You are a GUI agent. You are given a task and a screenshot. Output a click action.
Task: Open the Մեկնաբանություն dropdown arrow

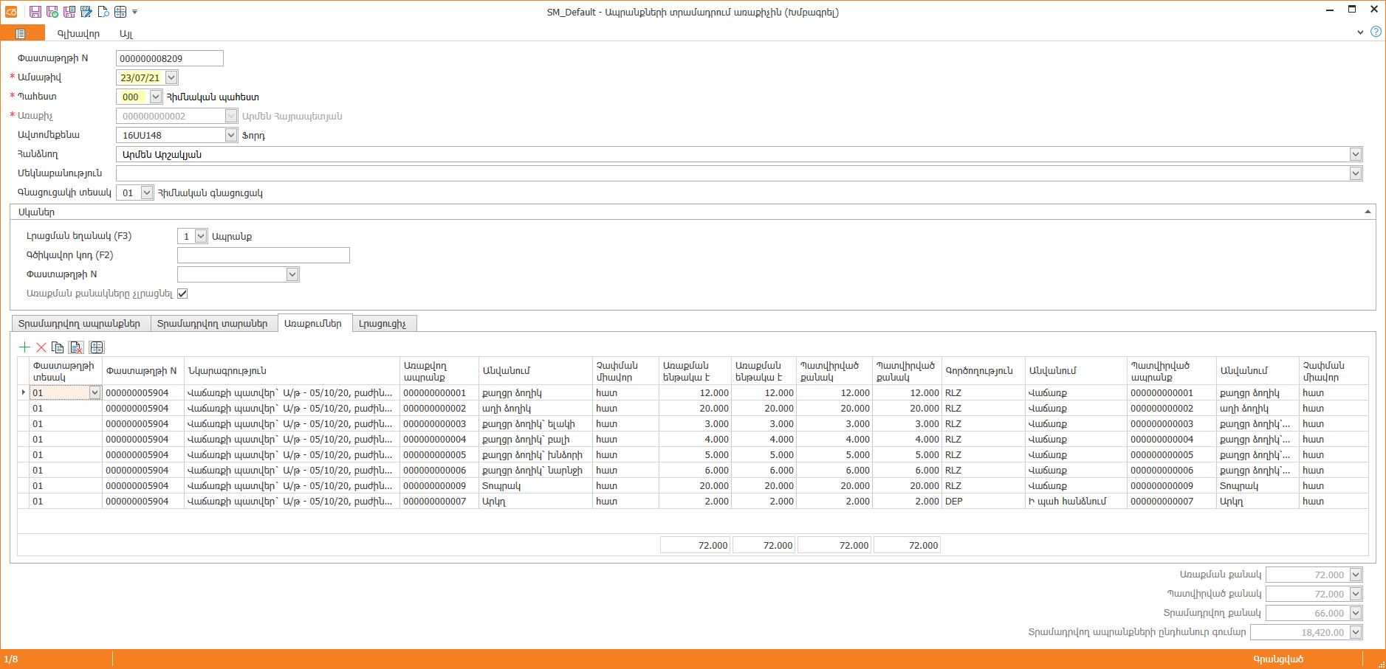coord(1356,173)
